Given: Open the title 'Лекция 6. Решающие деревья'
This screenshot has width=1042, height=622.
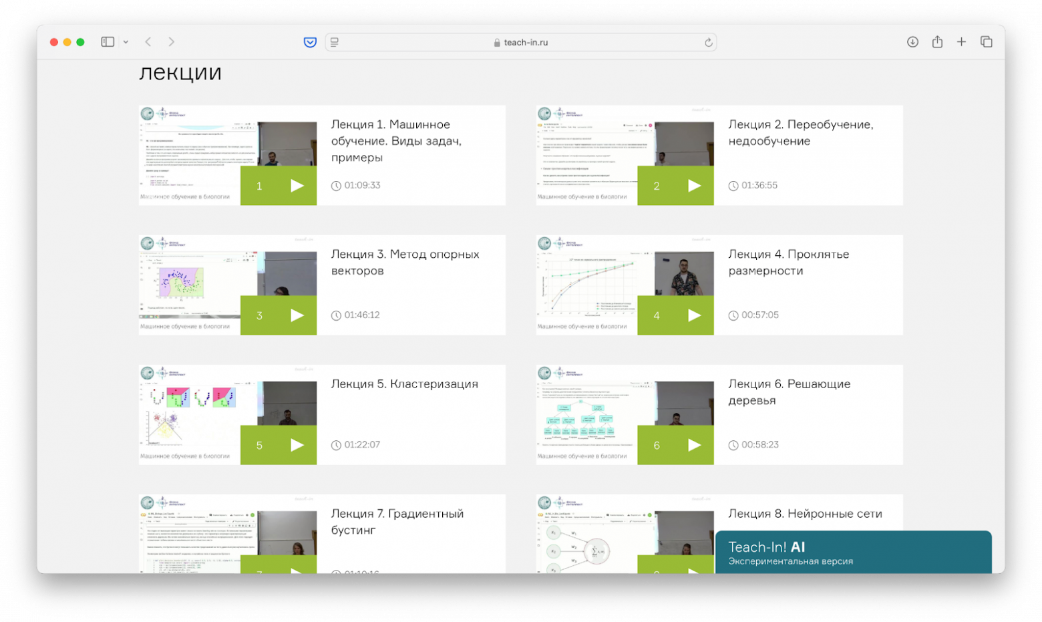Looking at the screenshot, I should [790, 392].
